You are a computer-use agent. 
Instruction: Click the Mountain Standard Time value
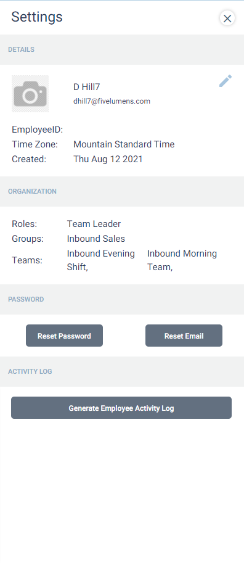pos(124,144)
